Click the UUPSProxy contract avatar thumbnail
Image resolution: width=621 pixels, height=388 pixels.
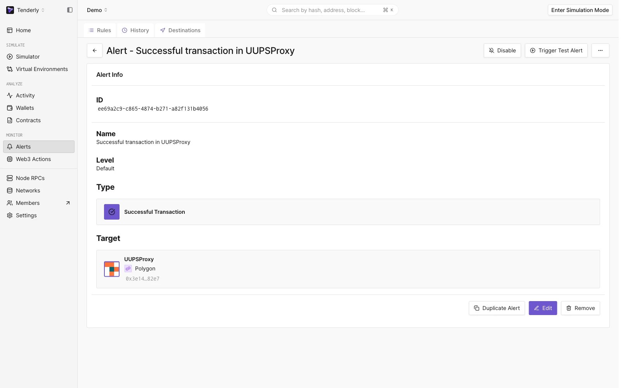(112, 269)
